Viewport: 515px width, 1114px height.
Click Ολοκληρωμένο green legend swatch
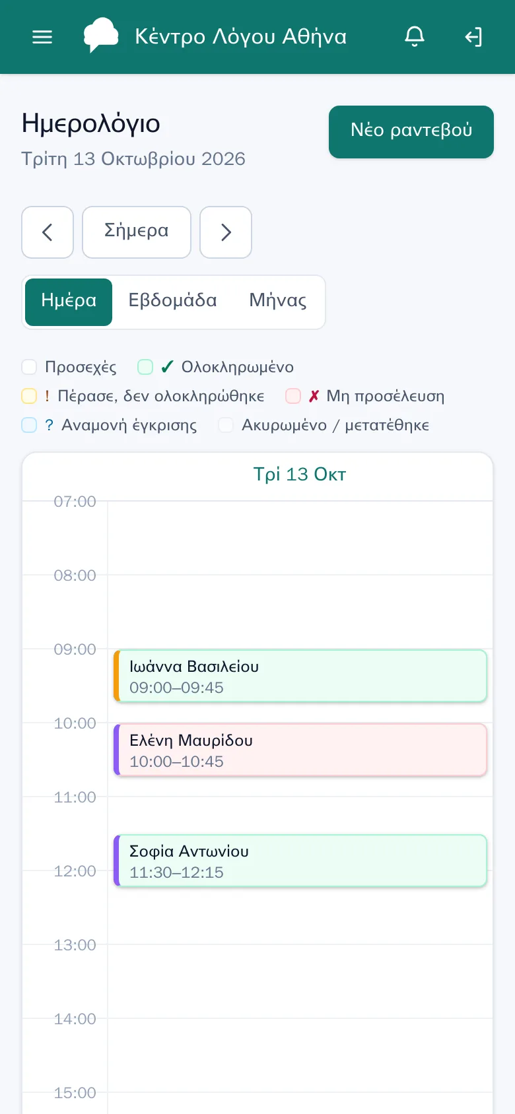click(x=145, y=367)
